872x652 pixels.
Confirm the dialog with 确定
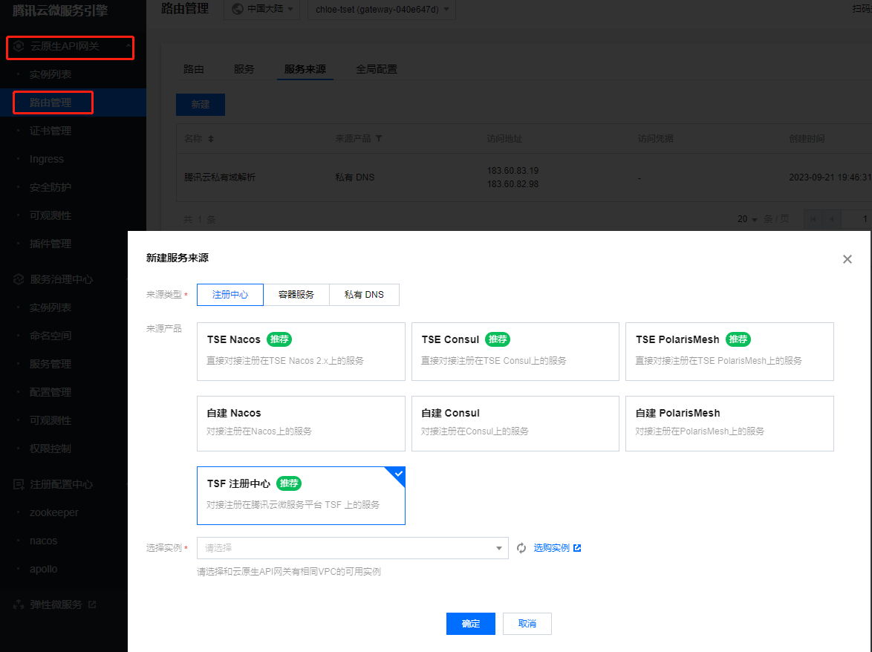[x=470, y=624]
